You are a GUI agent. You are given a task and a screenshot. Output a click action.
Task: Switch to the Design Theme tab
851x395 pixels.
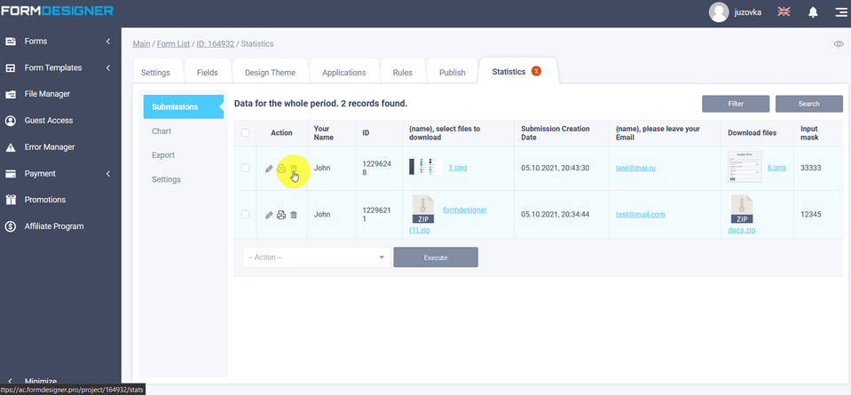pos(270,73)
